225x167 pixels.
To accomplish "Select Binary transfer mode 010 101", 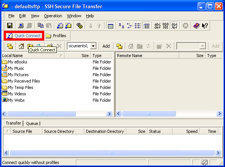I will (x=166, y=26).
